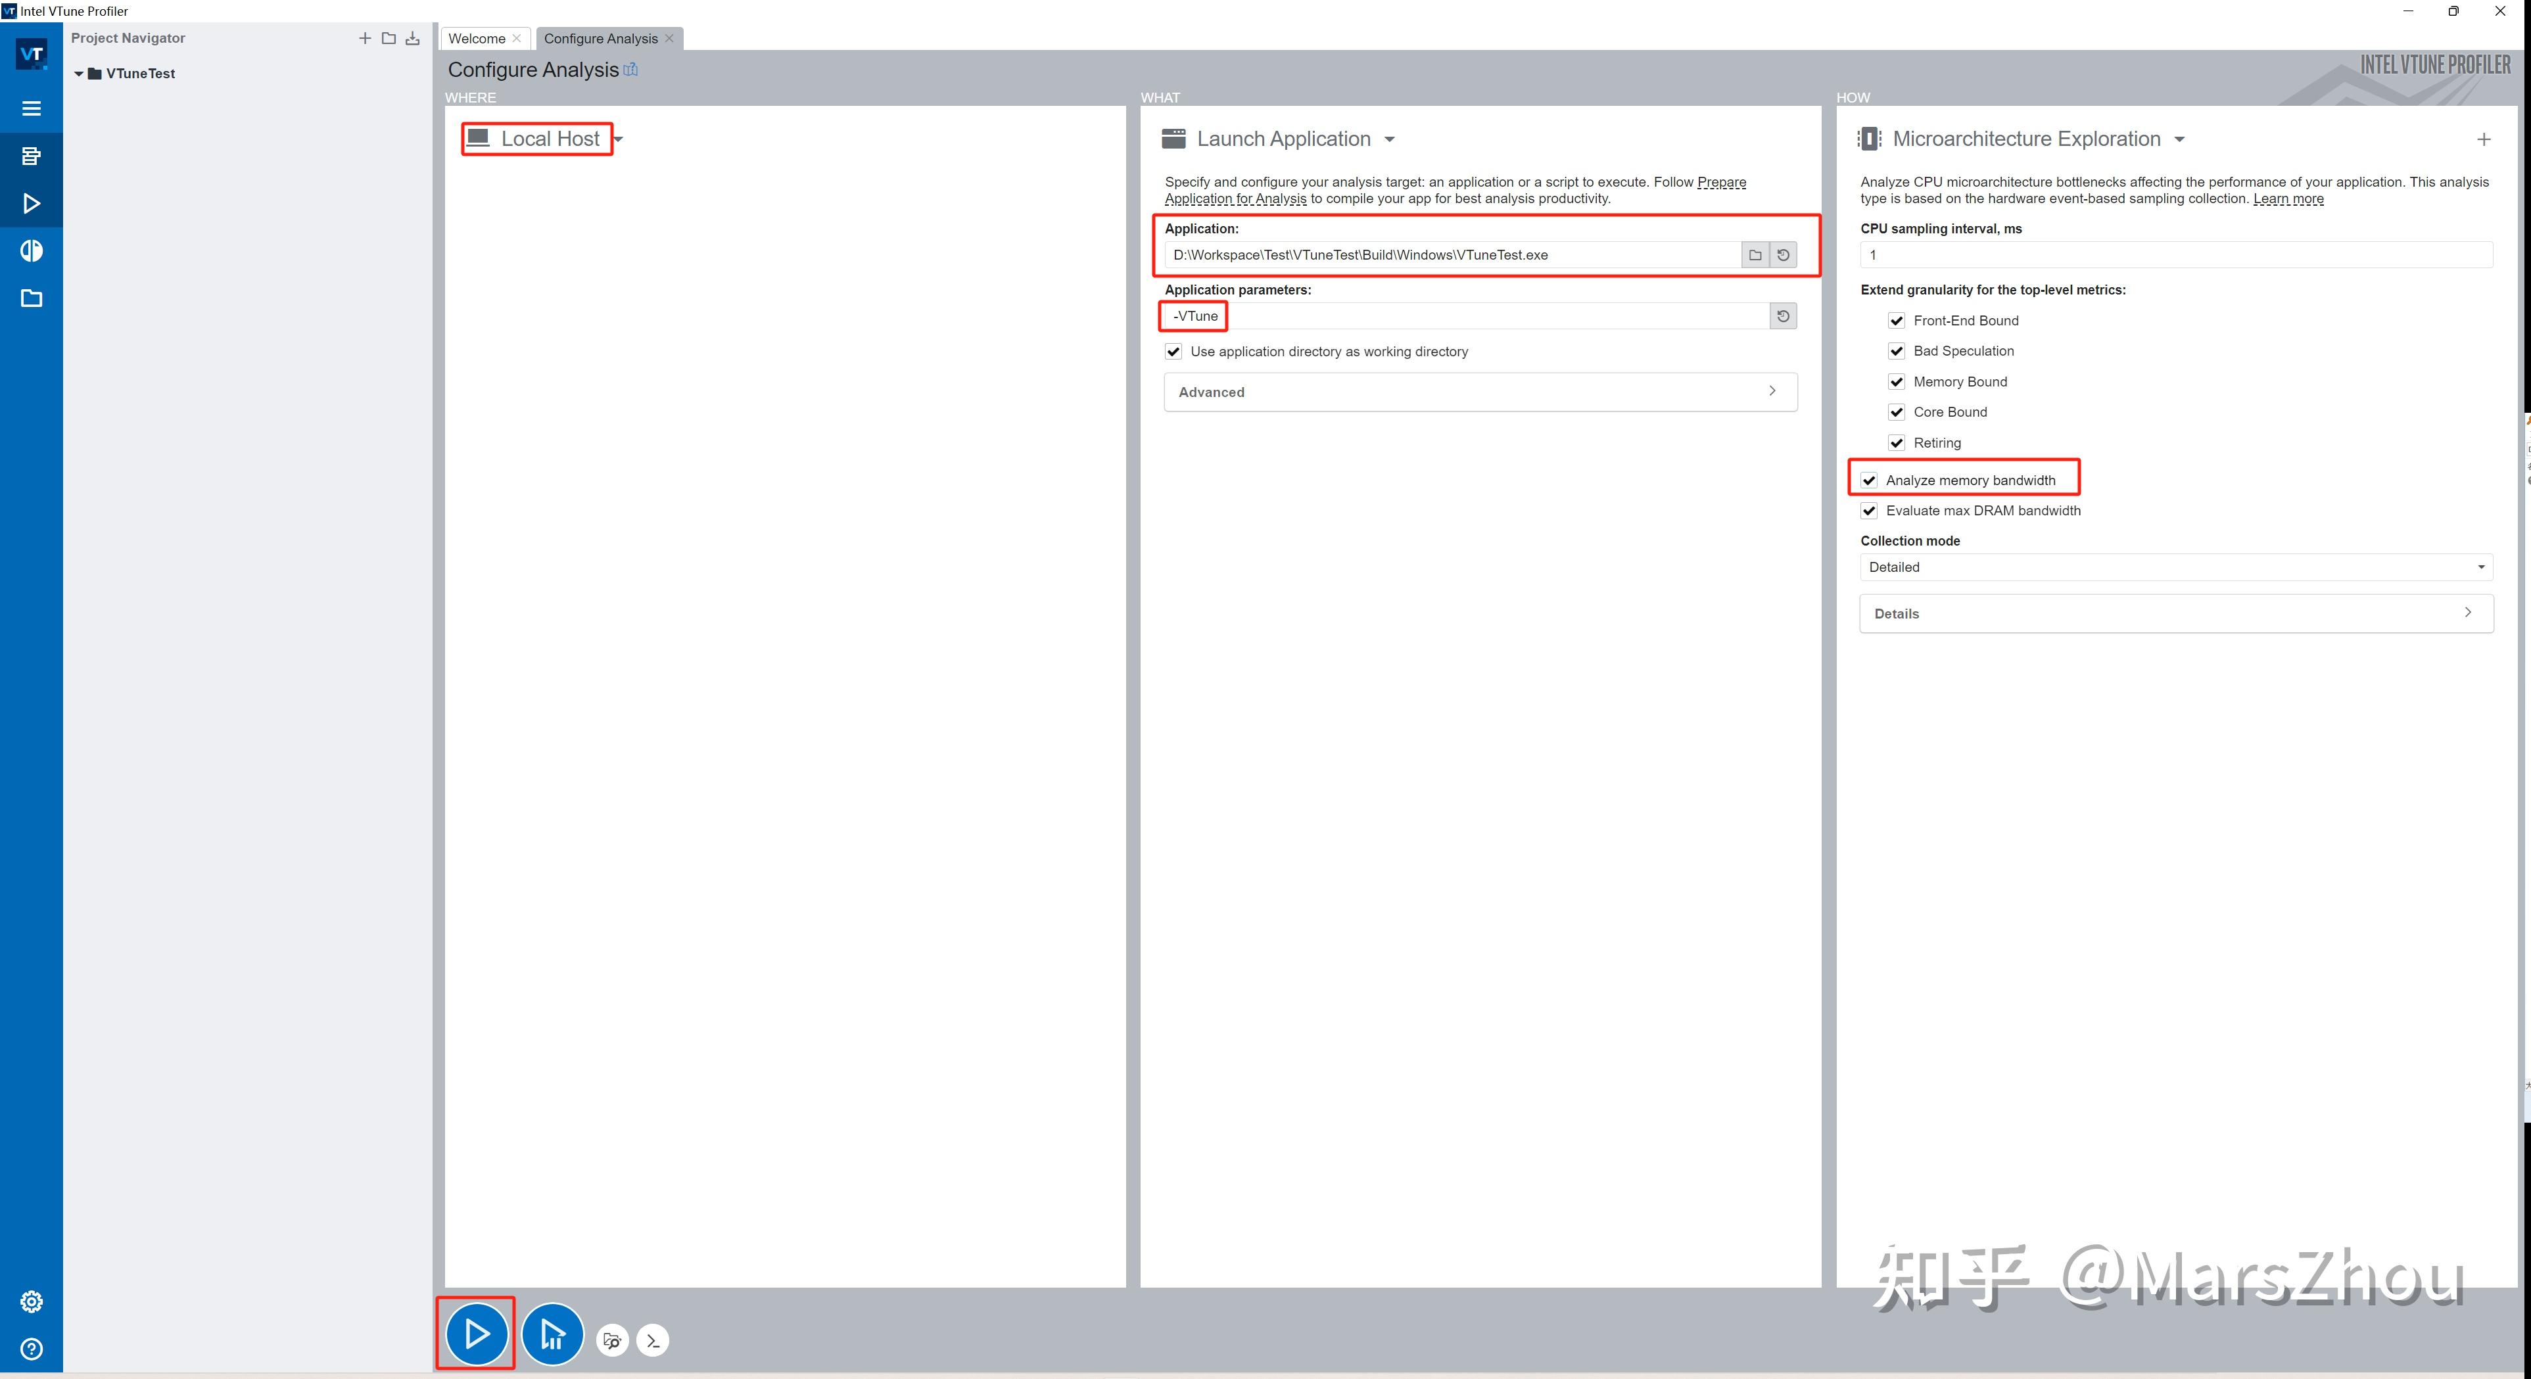
Task: Toggle Use application directory as working directory
Action: coord(1173,352)
